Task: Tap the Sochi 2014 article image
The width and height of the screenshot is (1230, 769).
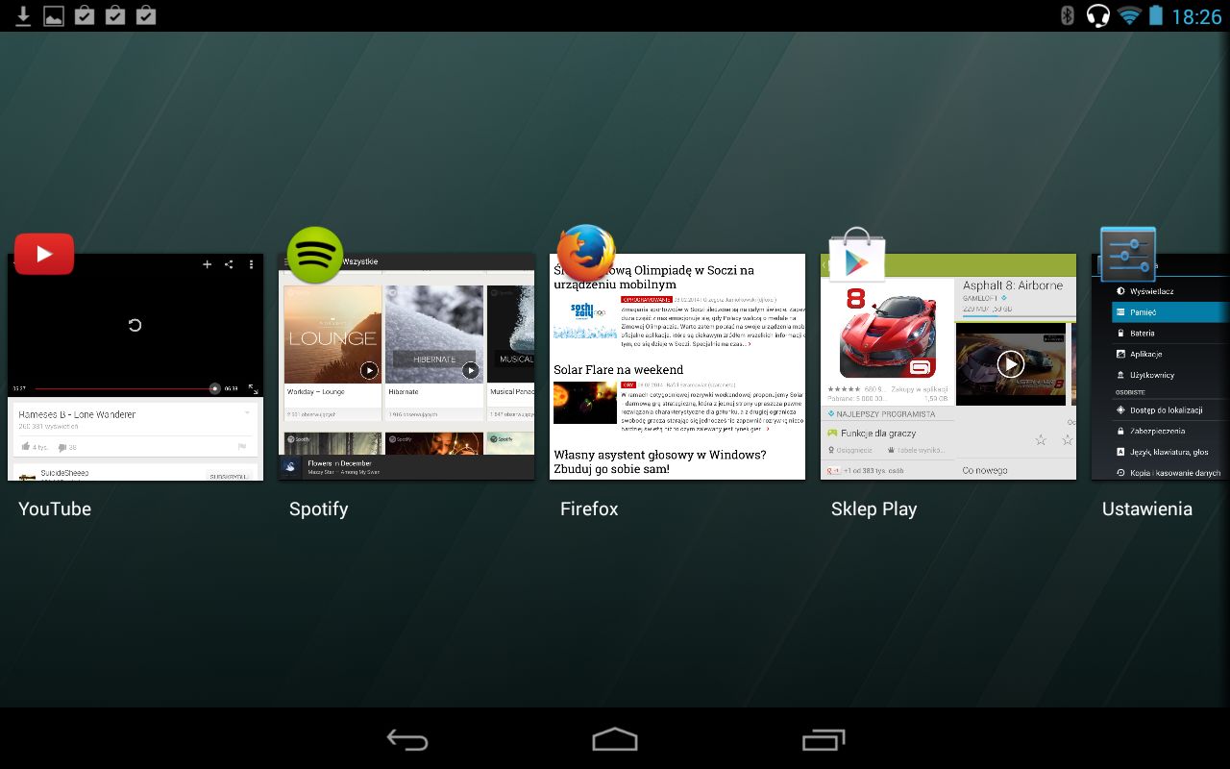Action: click(585, 318)
